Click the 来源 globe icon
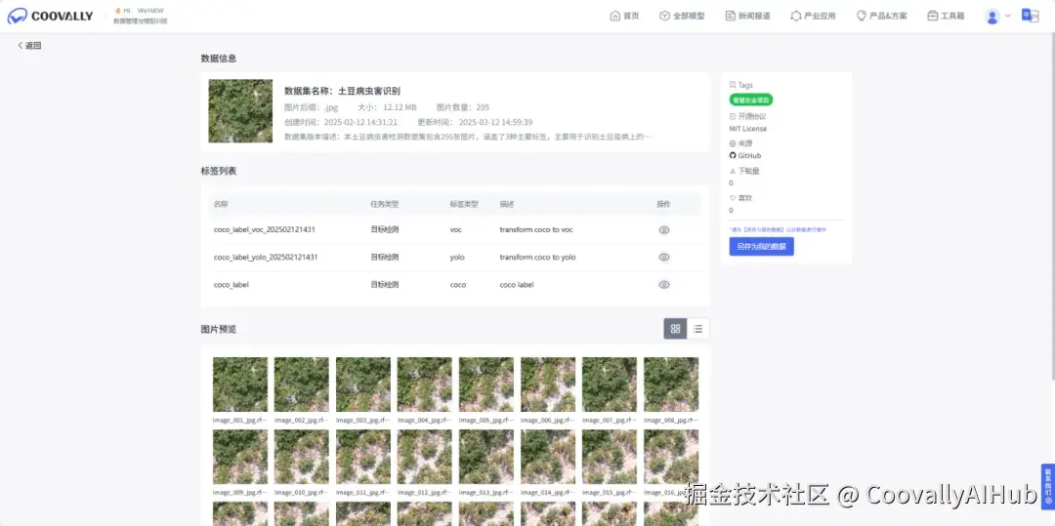Screen dimensions: 1055x526 pyautogui.click(x=733, y=143)
